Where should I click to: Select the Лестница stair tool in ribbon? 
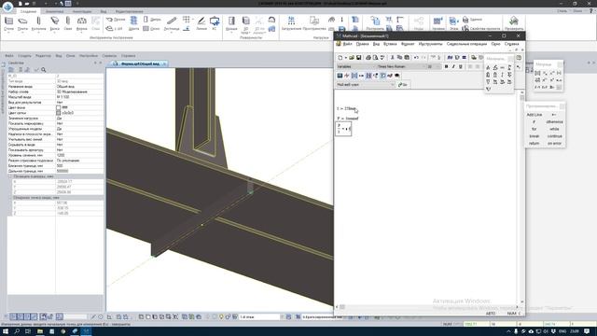(172, 23)
